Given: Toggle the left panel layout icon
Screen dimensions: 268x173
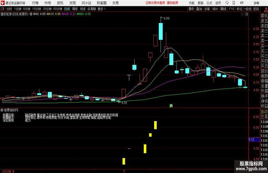Looking at the screenshot, I should [x=2, y=9].
